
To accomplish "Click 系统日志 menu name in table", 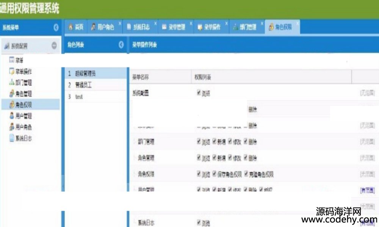I will (146, 223).
